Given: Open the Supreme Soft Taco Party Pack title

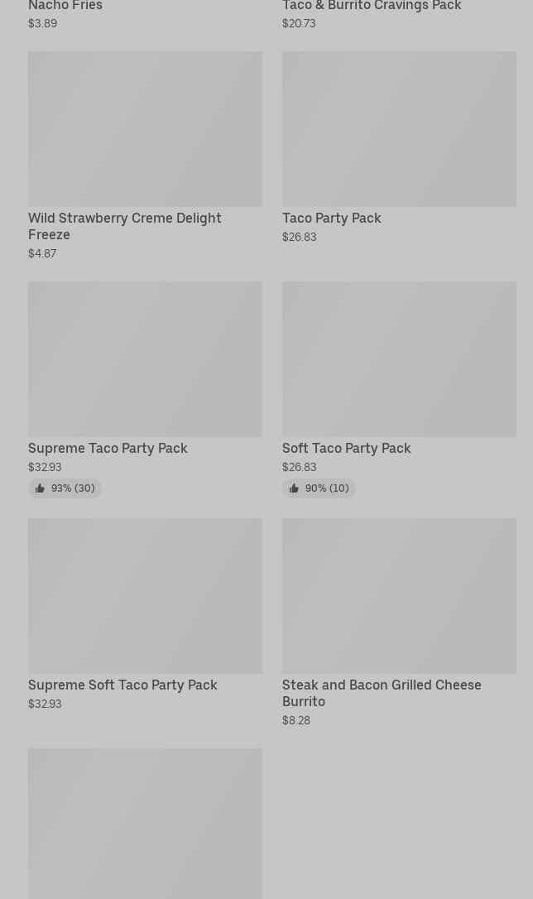Looking at the screenshot, I should [122, 685].
